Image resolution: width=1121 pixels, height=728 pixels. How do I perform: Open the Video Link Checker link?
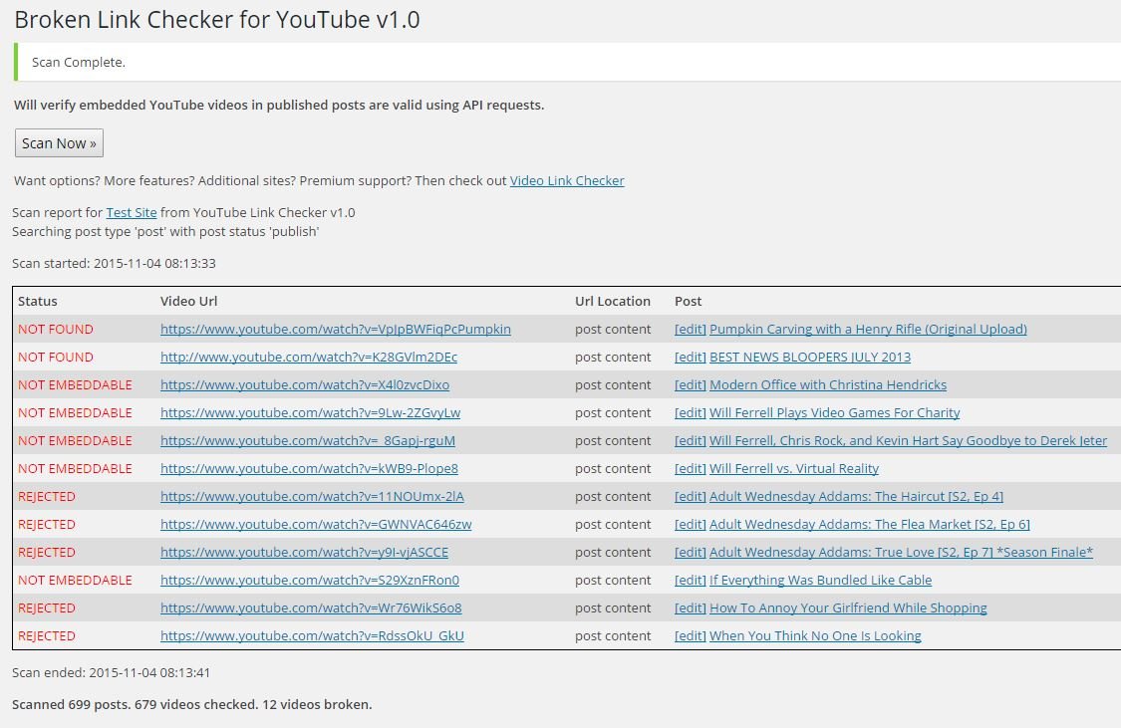coord(567,181)
